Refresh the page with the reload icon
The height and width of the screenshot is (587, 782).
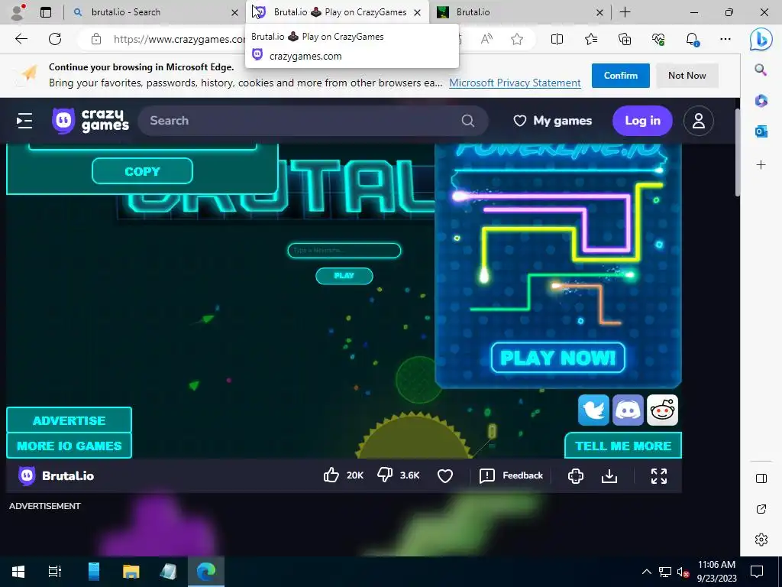coord(55,39)
